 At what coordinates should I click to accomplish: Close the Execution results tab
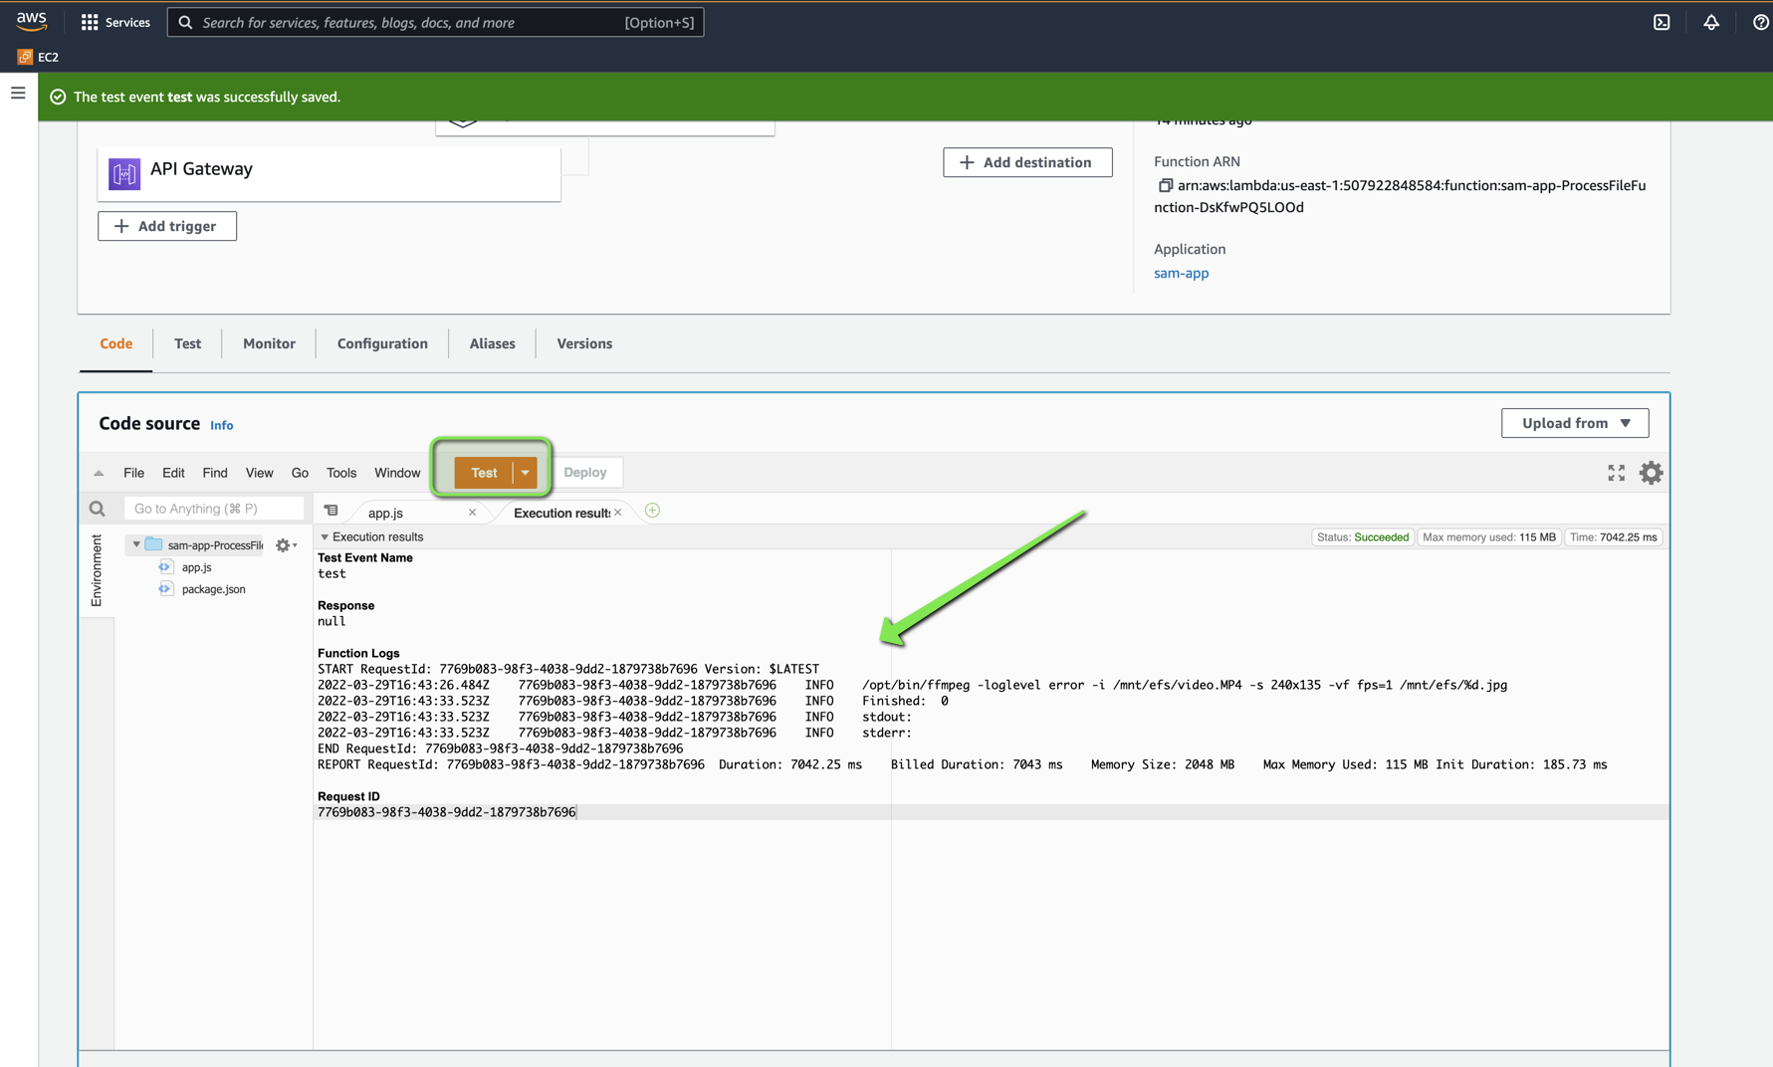pyautogui.click(x=618, y=512)
